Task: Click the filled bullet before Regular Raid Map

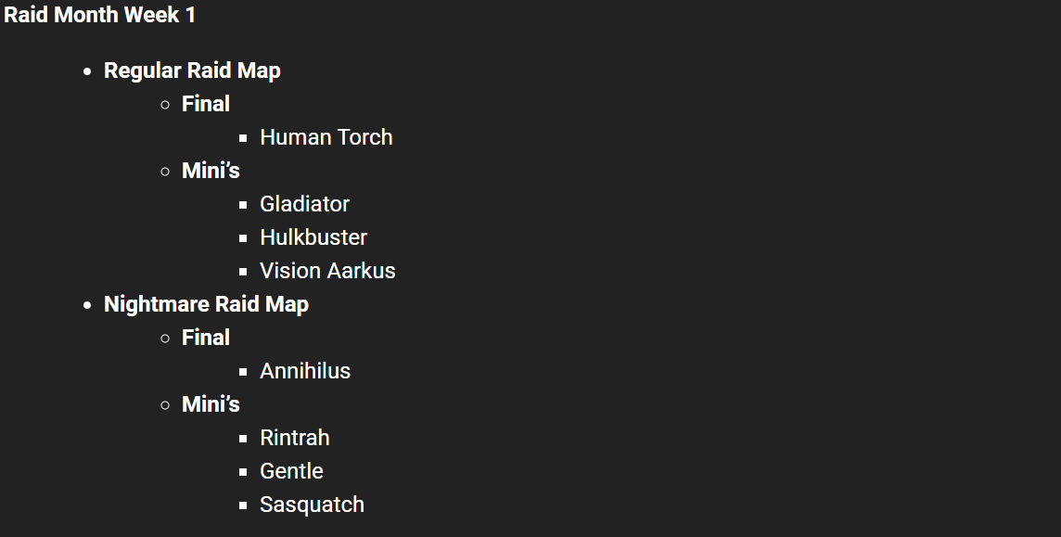Action: click(x=86, y=71)
